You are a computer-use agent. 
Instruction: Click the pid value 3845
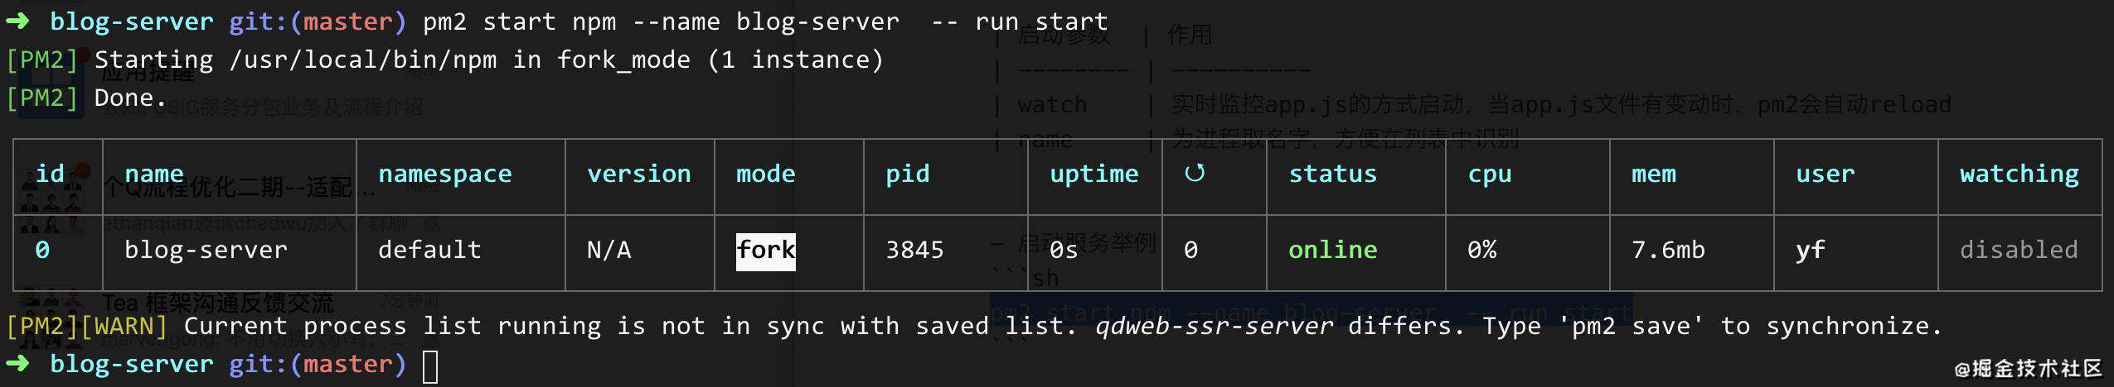coord(914,250)
